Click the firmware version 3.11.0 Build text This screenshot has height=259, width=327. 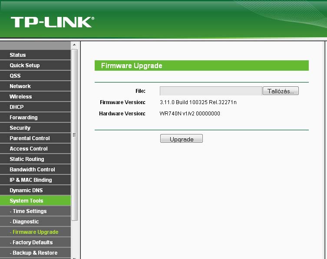coord(198,102)
